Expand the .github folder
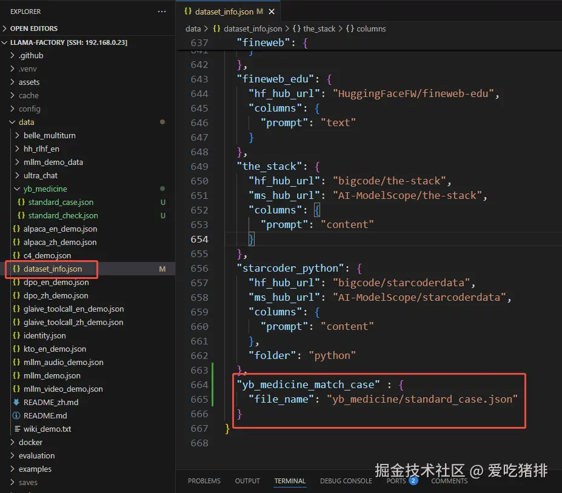Viewport: 562px width, 493px height. point(31,56)
